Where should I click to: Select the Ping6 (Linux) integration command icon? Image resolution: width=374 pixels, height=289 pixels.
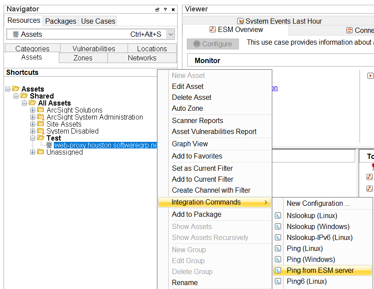pyautogui.click(x=278, y=282)
